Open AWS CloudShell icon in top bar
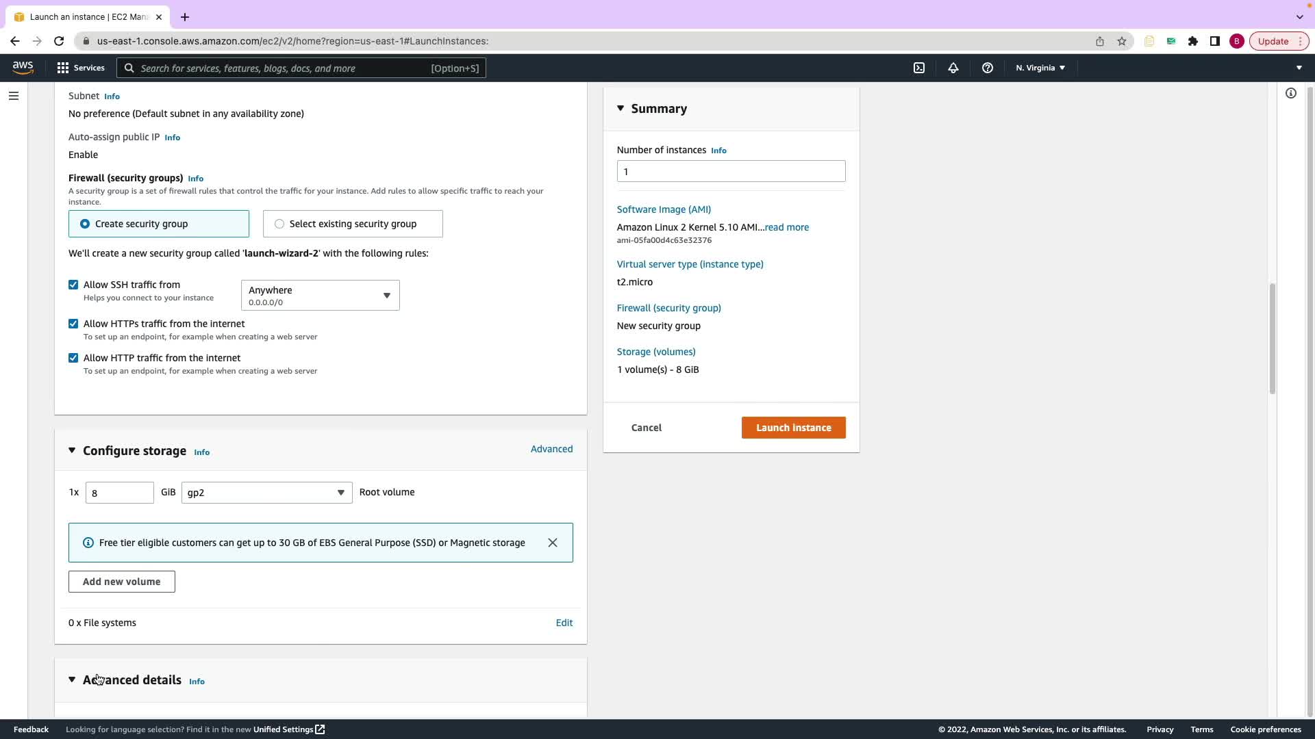Image resolution: width=1315 pixels, height=739 pixels. [919, 68]
